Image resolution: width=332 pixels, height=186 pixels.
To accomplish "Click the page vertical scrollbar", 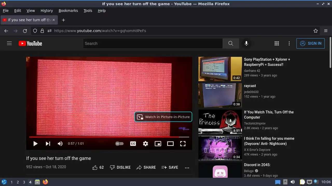I will 330,53.
